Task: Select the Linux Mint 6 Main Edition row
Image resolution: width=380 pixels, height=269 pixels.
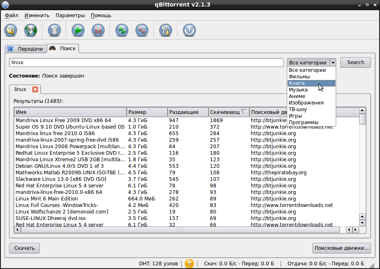Action: (x=187, y=199)
